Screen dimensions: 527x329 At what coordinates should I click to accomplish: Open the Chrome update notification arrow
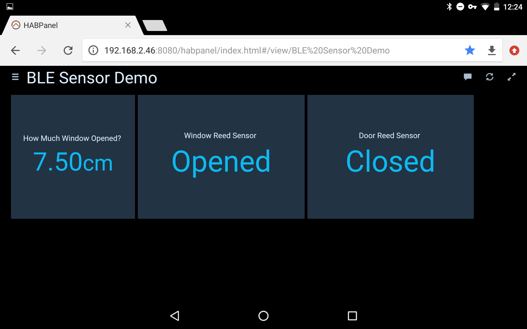pos(514,50)
